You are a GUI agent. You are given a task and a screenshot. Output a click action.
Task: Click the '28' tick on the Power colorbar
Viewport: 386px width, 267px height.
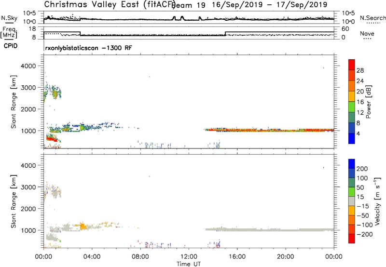(x=360, y=70)
